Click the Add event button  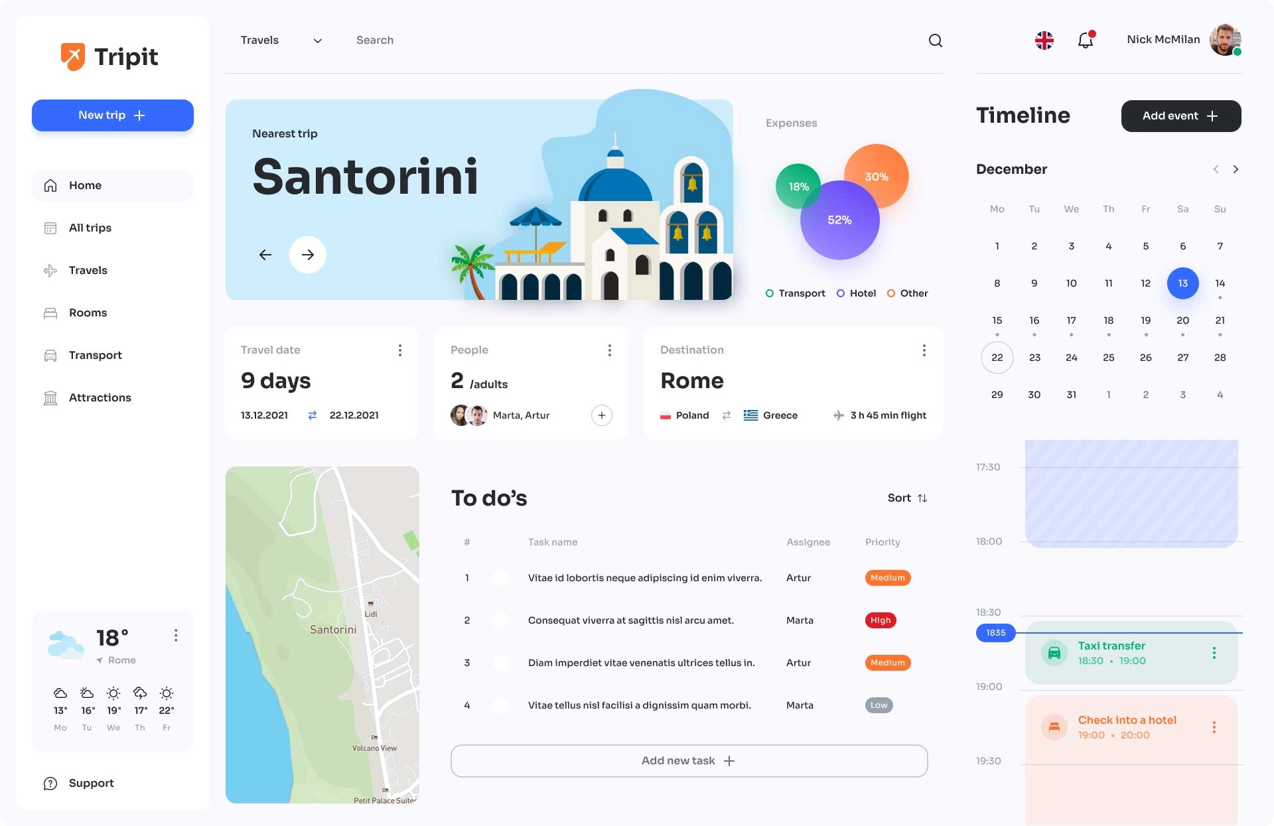pyautogui.click(x=1179, y=115)
